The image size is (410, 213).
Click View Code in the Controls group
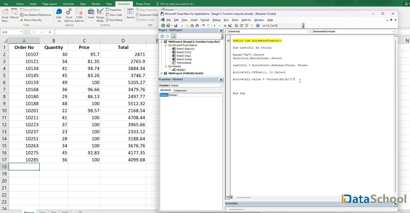click(114, 15)
